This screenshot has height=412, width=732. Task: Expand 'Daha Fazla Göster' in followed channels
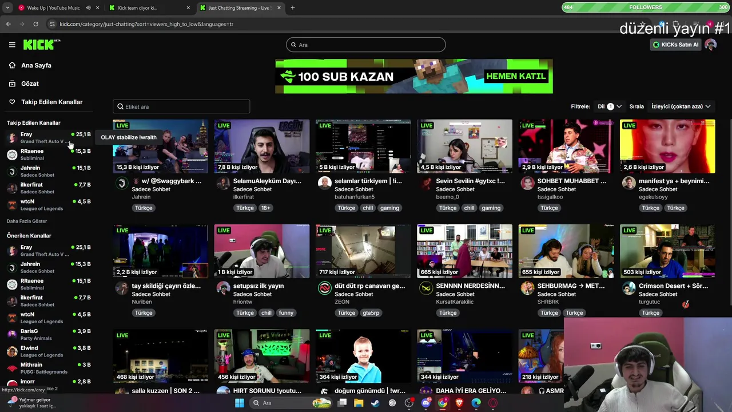tap(27, 221)
